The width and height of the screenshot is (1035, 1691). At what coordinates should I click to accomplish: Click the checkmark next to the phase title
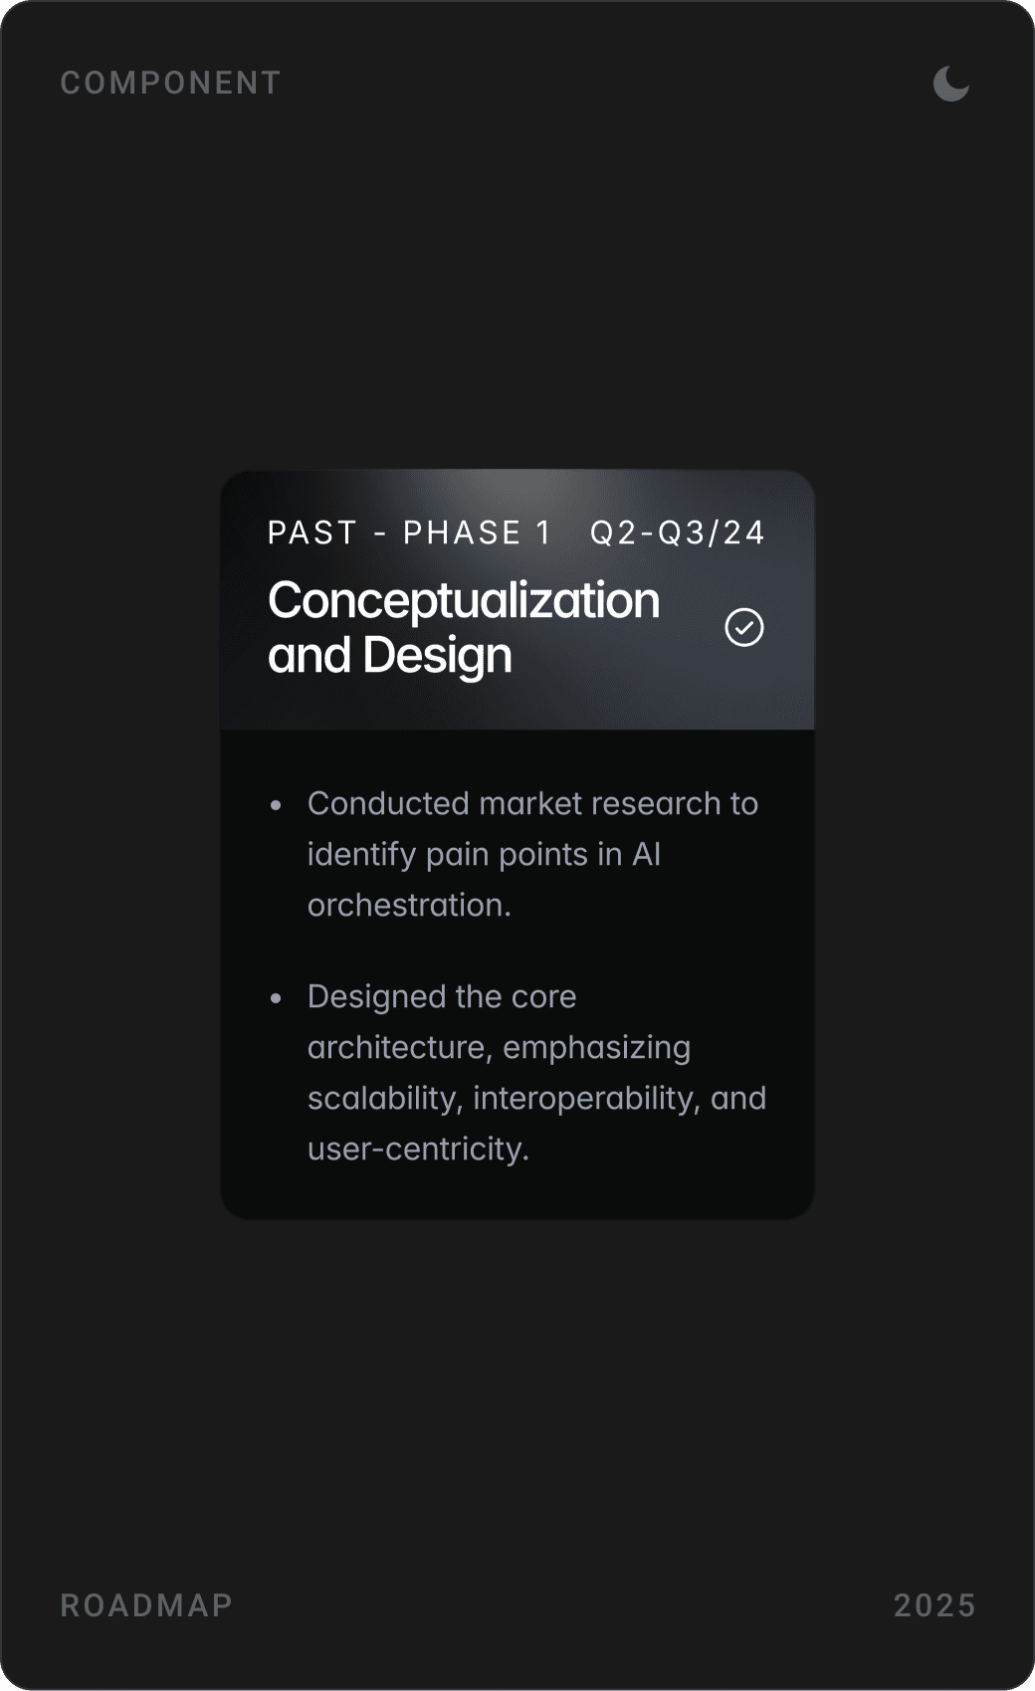click(744, 628)
